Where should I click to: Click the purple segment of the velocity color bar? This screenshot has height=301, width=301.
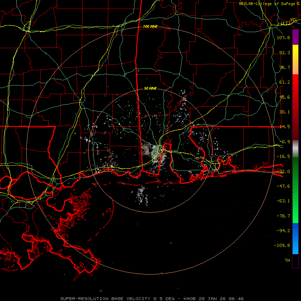[x=295, y=37]
